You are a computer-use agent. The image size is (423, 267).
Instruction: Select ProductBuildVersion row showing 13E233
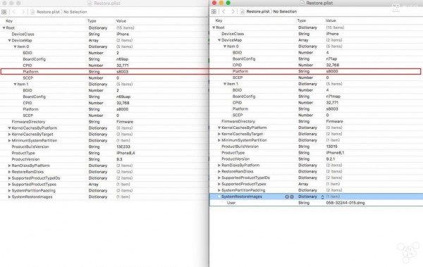pos(104,147)
